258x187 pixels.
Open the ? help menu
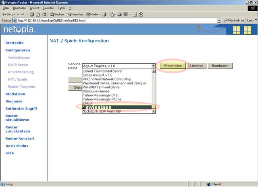[x=70, y=8]
